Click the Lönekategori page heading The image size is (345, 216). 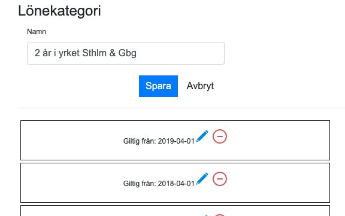(x=59, y=11)
